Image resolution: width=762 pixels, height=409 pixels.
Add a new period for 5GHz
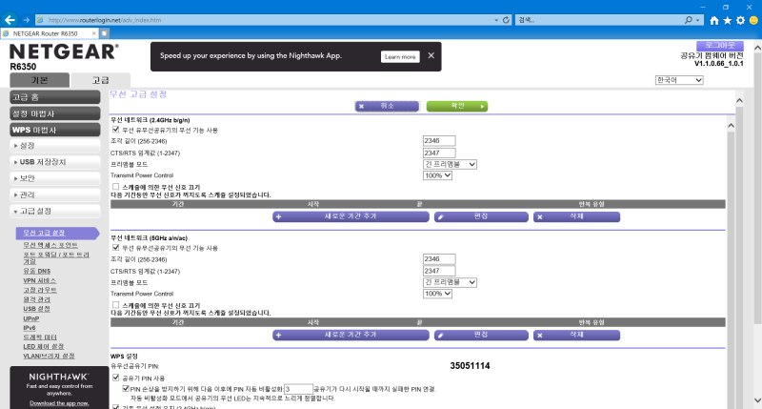(x=351, y=335)
